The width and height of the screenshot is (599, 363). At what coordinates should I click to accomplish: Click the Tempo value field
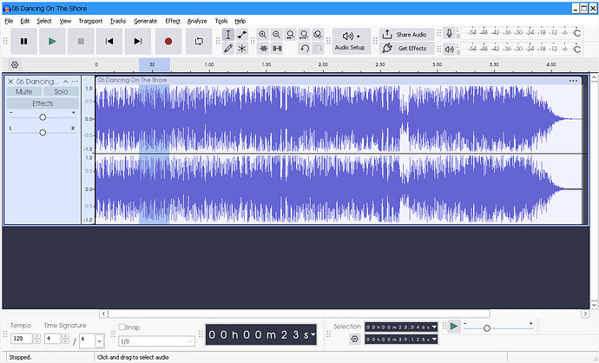[22, 339]
